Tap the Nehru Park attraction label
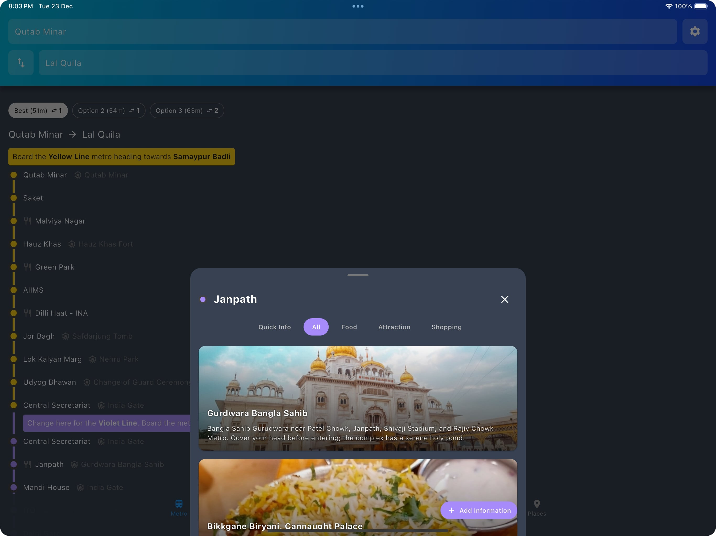The height and width of the screenshot is (536, 716). click(x=119, y=359)
